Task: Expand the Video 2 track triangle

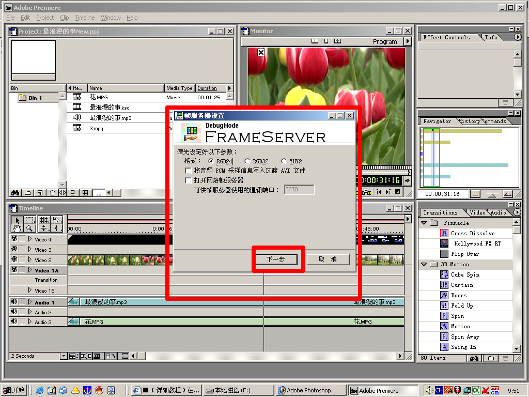Action: [30, 259]
